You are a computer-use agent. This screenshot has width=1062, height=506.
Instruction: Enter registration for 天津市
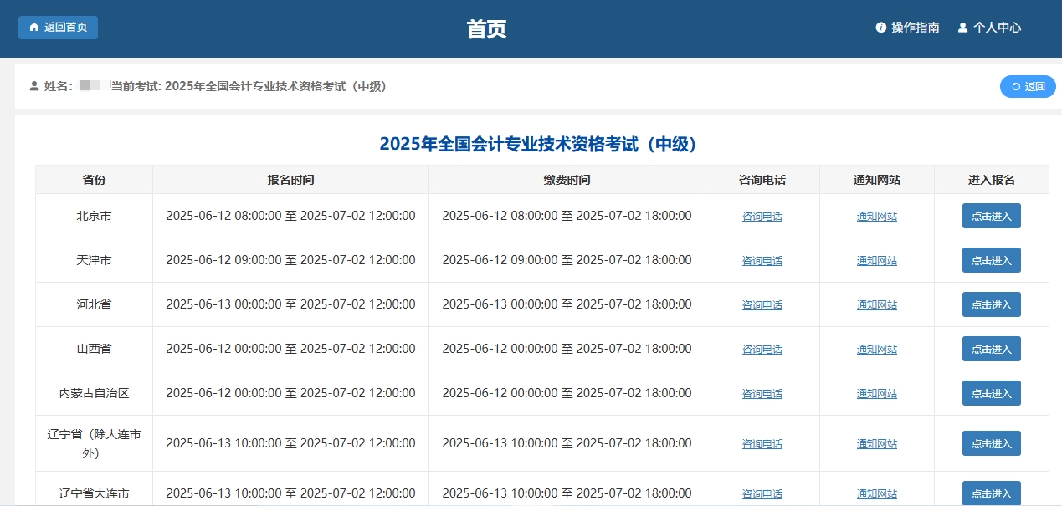991,260
